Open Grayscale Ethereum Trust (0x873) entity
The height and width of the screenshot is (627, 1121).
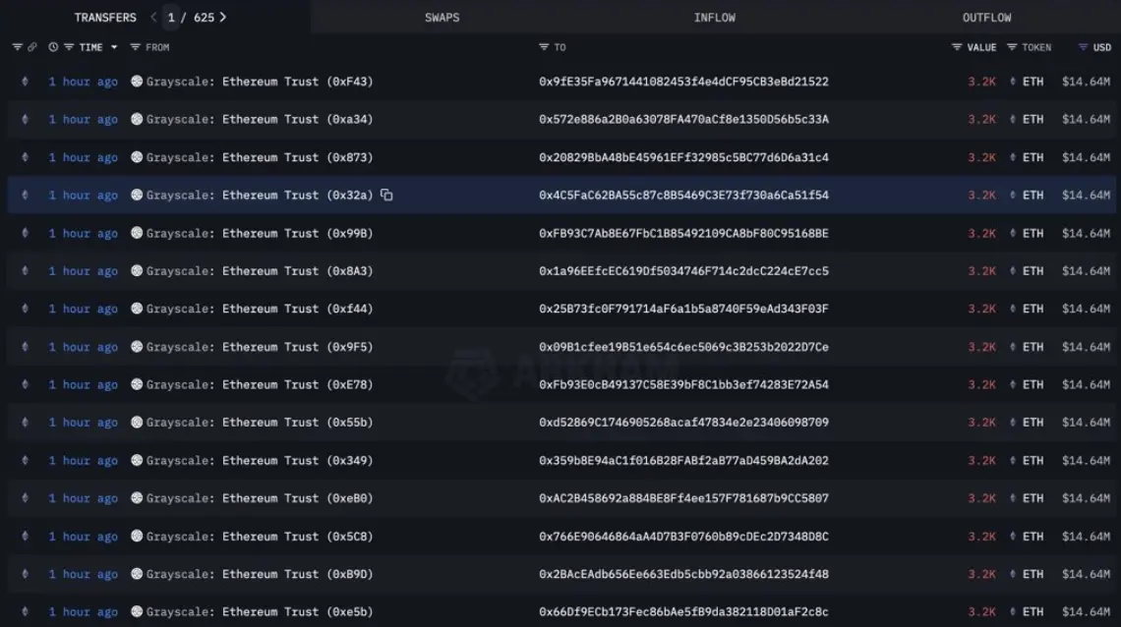coord(260,157)
